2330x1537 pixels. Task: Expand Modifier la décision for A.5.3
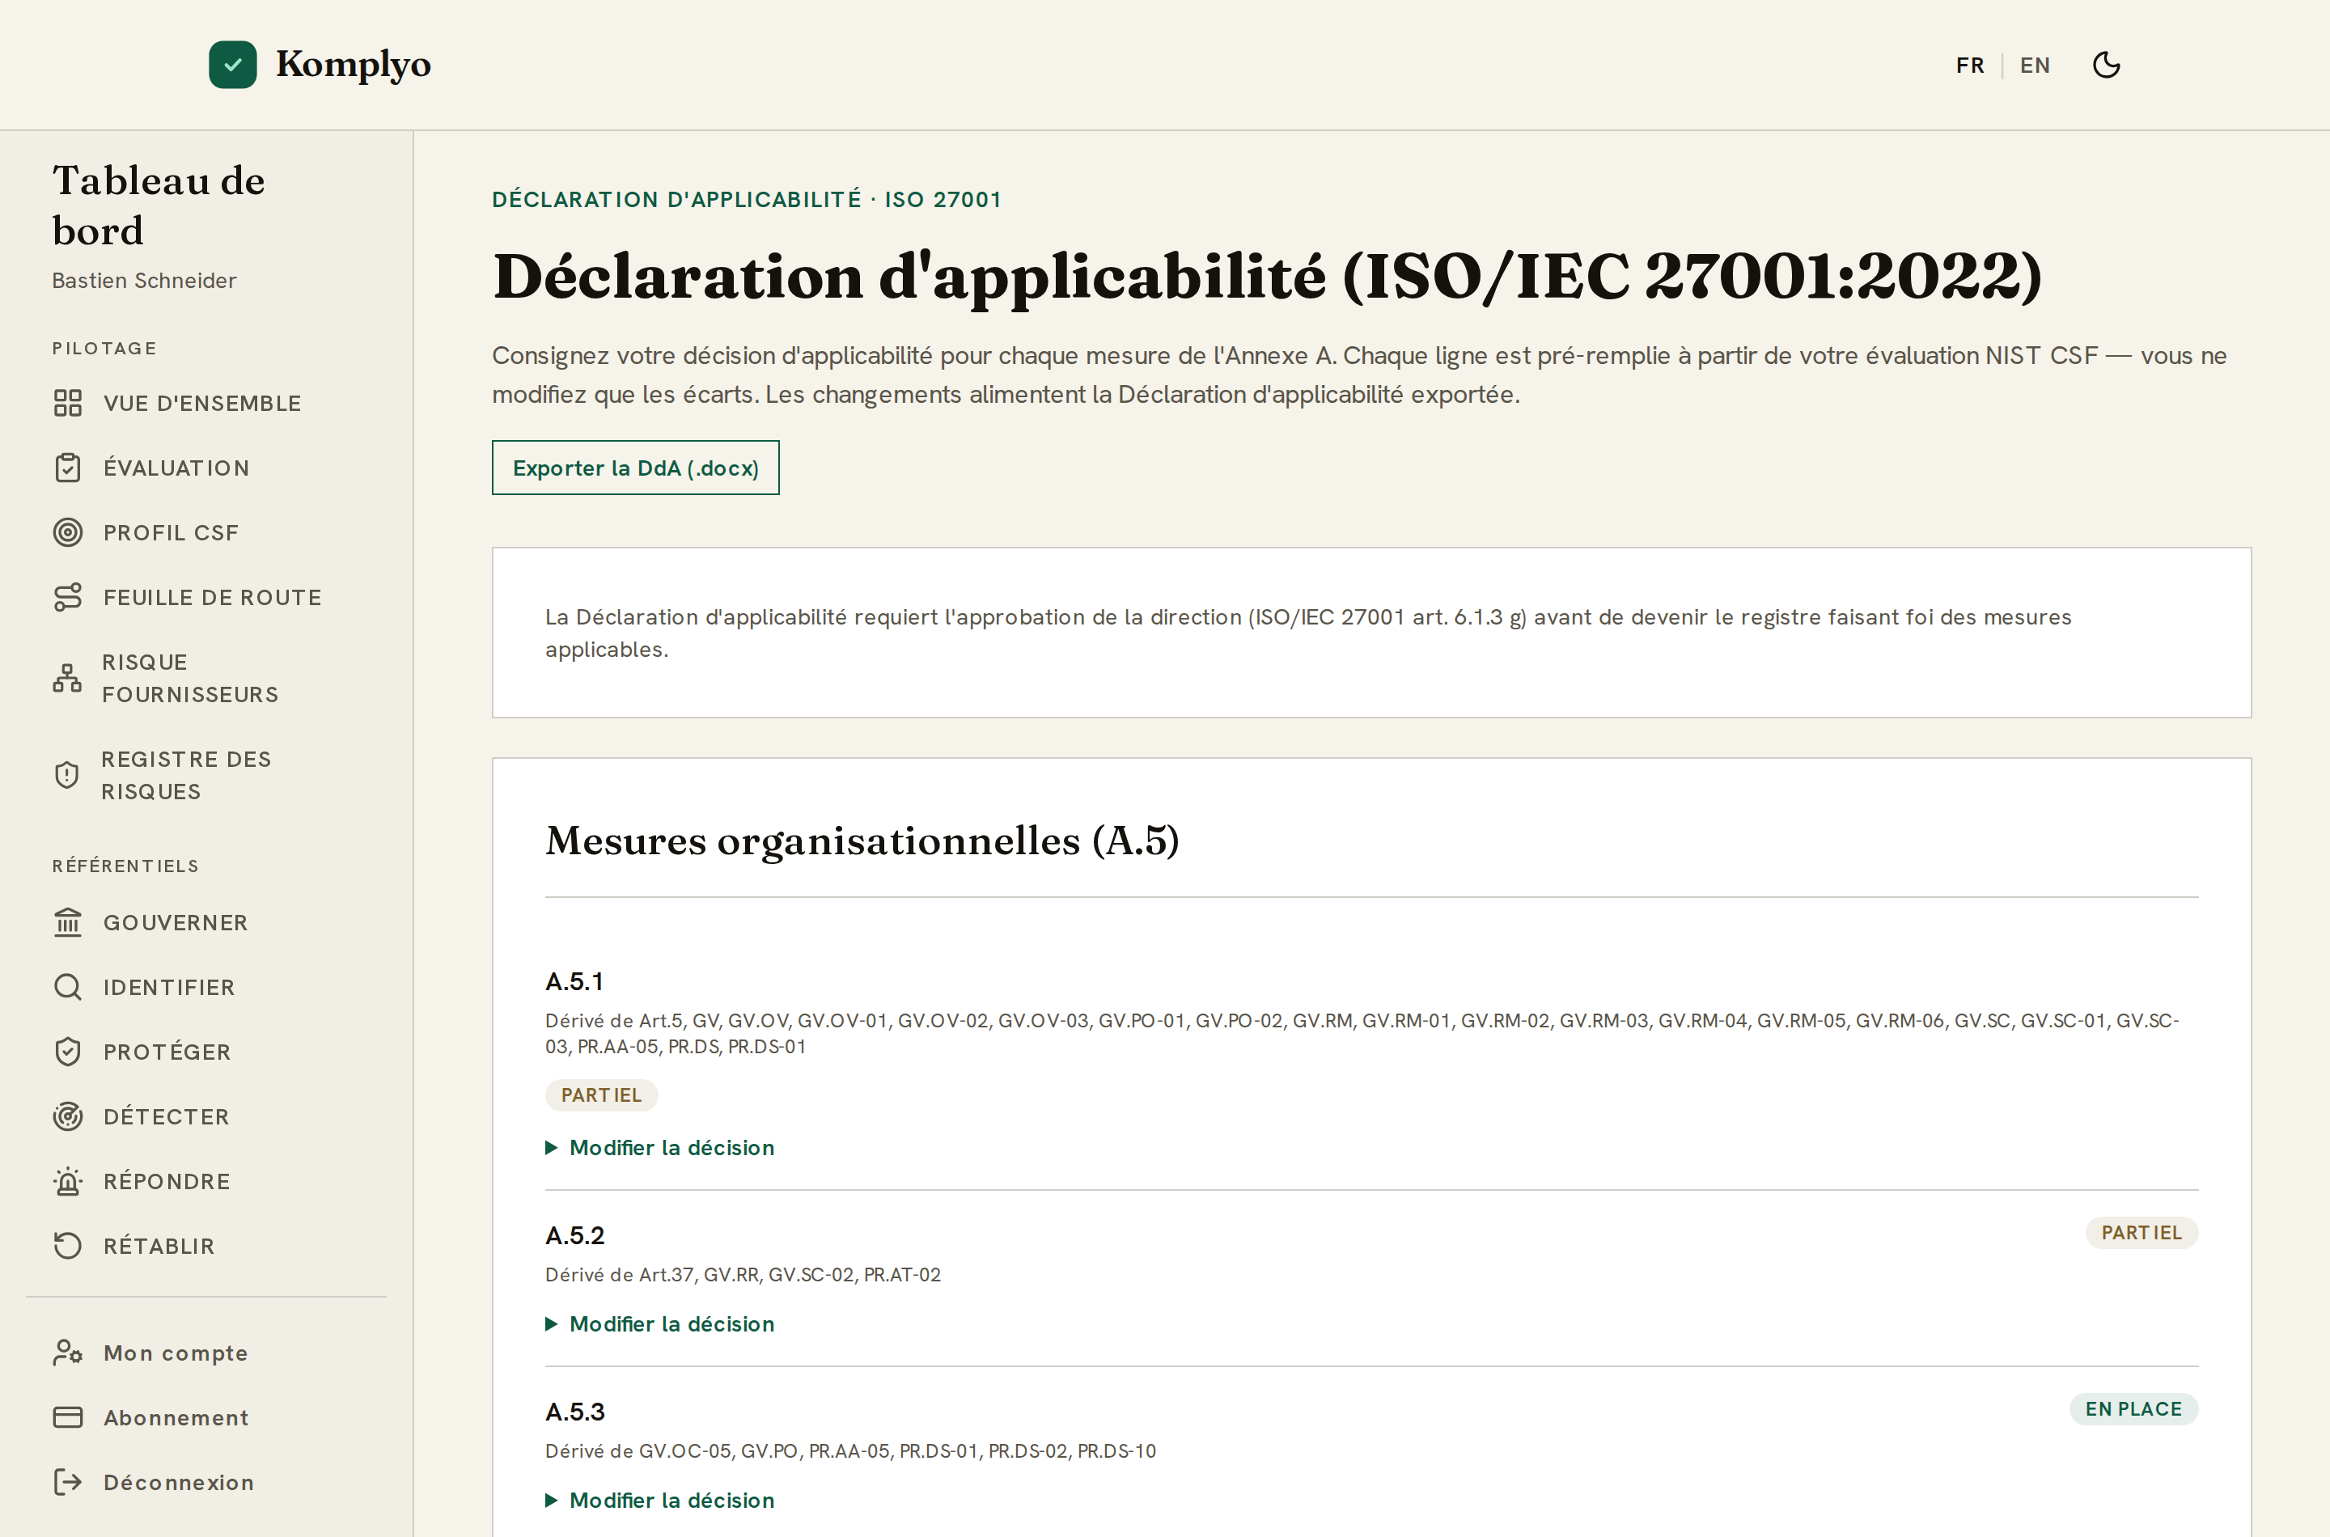659,1501
